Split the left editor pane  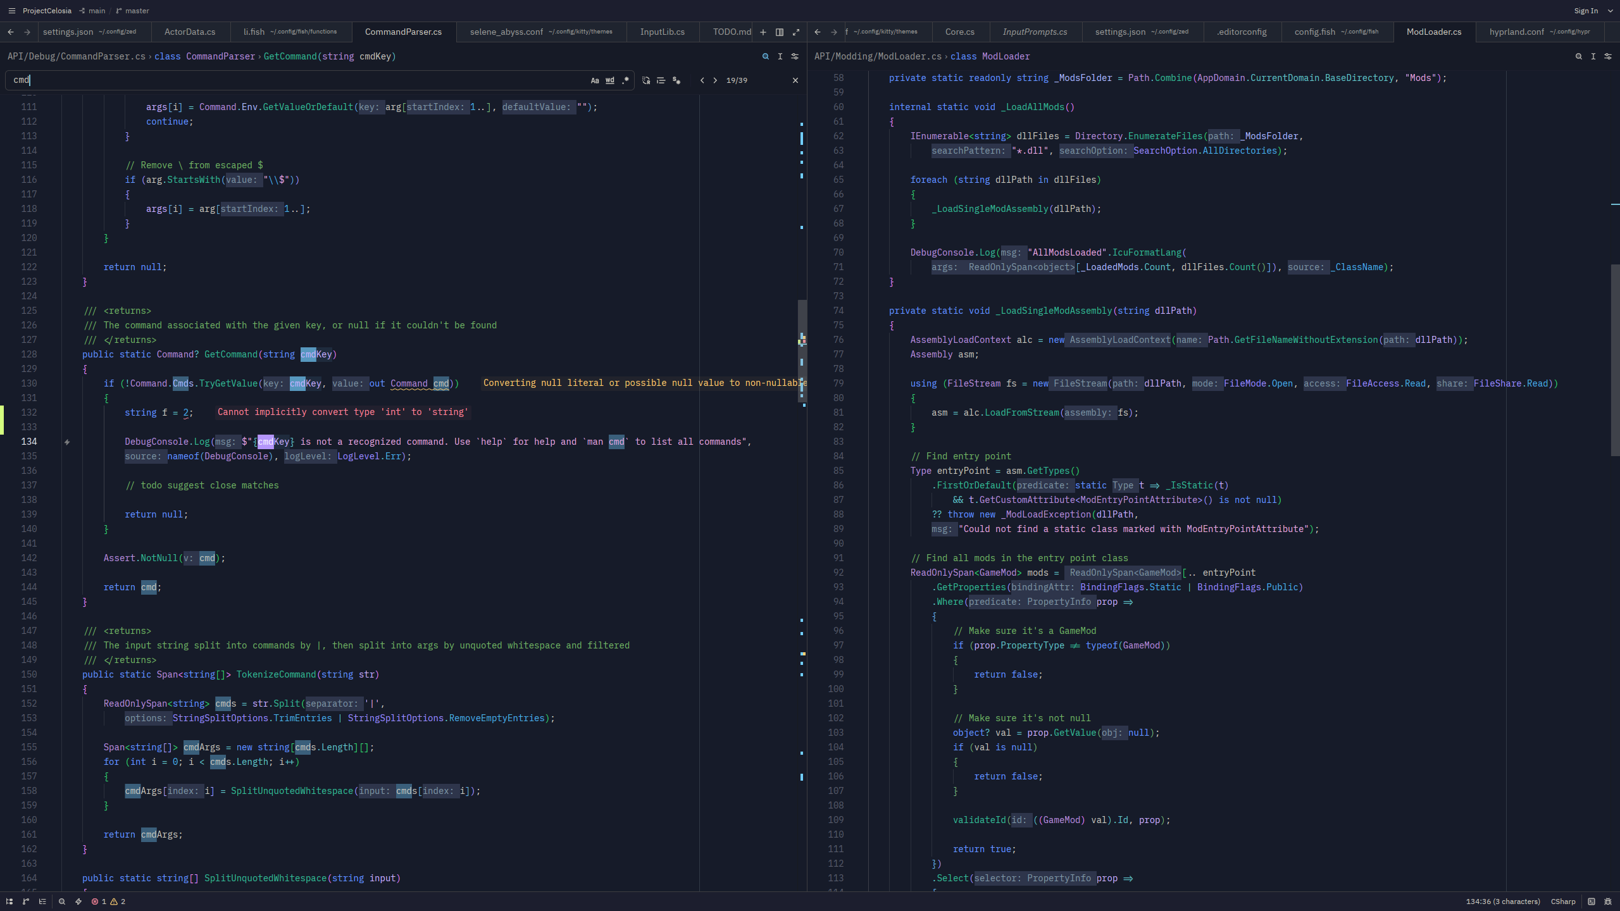[x=780, y=32]
